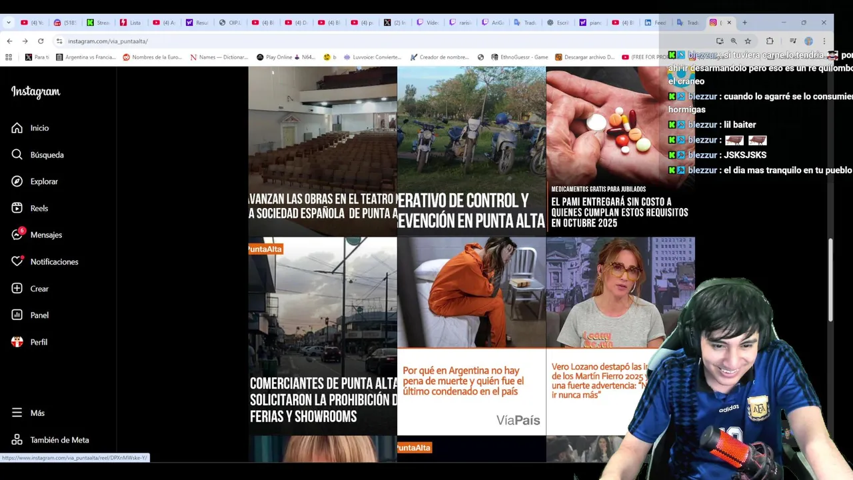
Task: Open 'Argentina vs Francia' bookmark
Action: [x=86, y=57]
